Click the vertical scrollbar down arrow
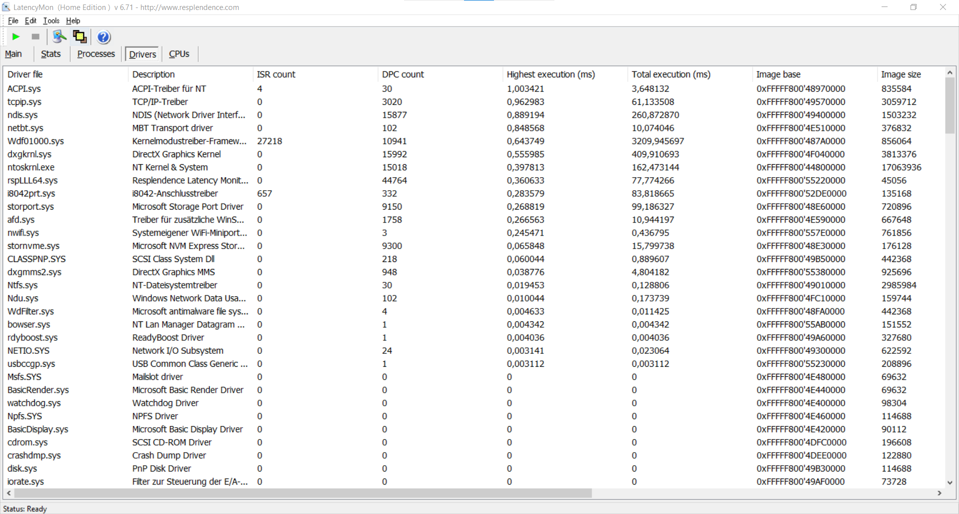The image size is (959, 514). coord(950,483)
